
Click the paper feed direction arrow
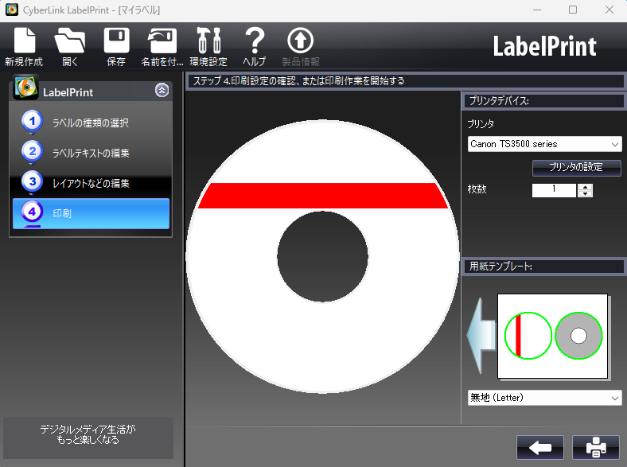pos(481,336)
